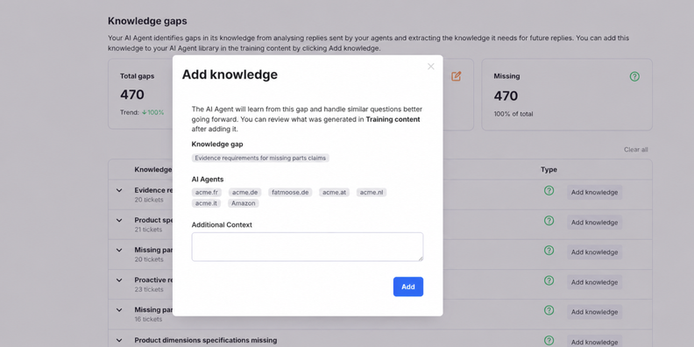The height and width of the screenshot is (347, 694).
Task: Select the acme.at agent tag
Action: tap(334, 193)
